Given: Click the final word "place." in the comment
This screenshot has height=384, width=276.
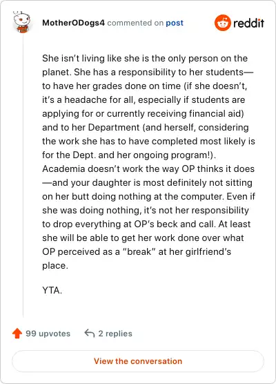Looking at the screenshot, I should 55,265.
